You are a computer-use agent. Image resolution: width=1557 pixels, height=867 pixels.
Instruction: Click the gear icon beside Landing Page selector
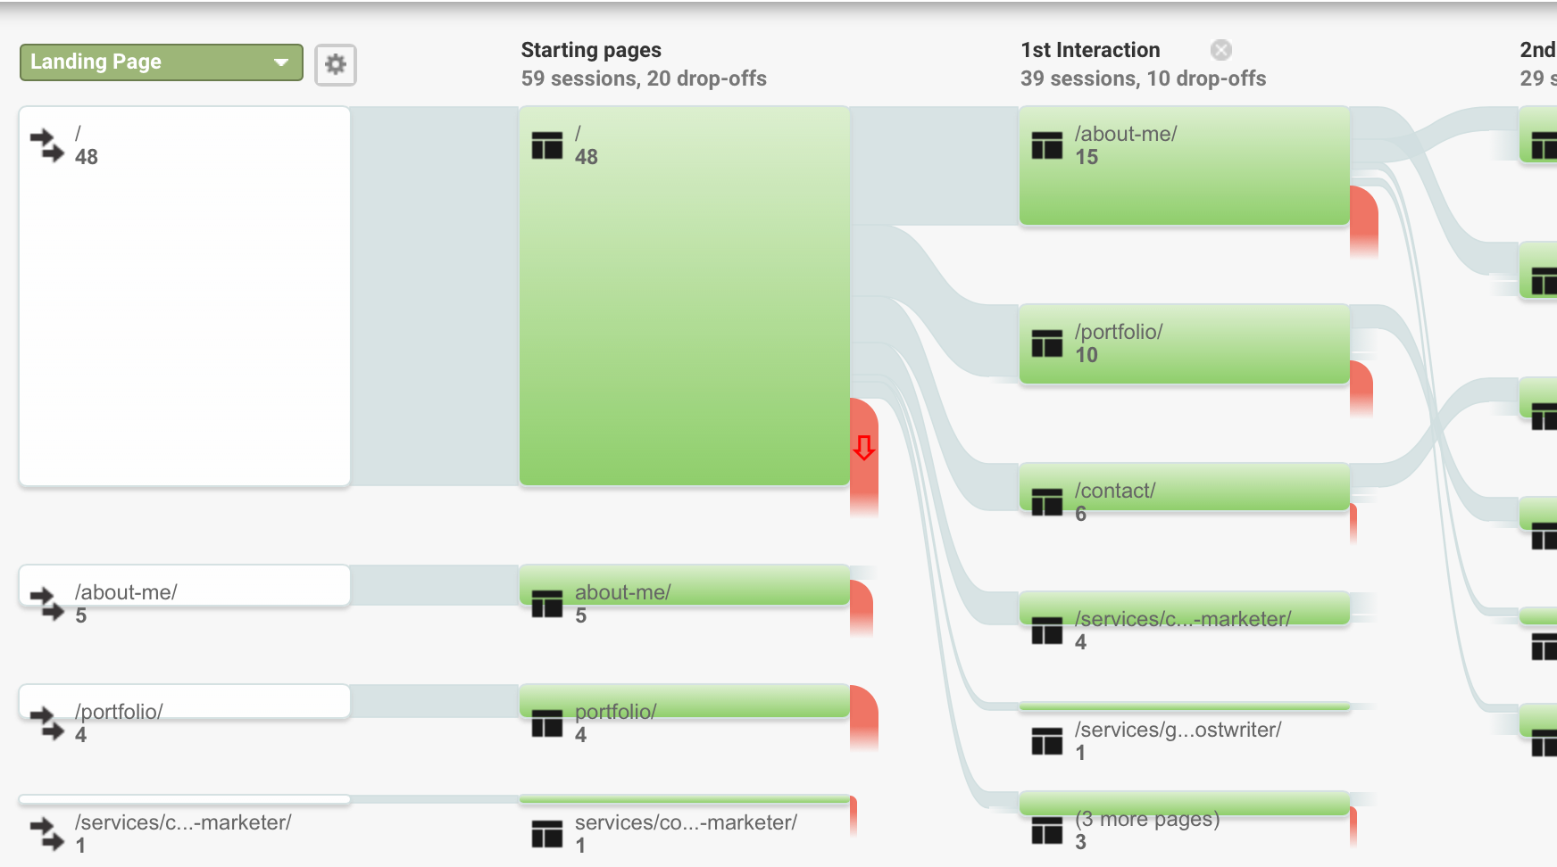tap(336, 64)
